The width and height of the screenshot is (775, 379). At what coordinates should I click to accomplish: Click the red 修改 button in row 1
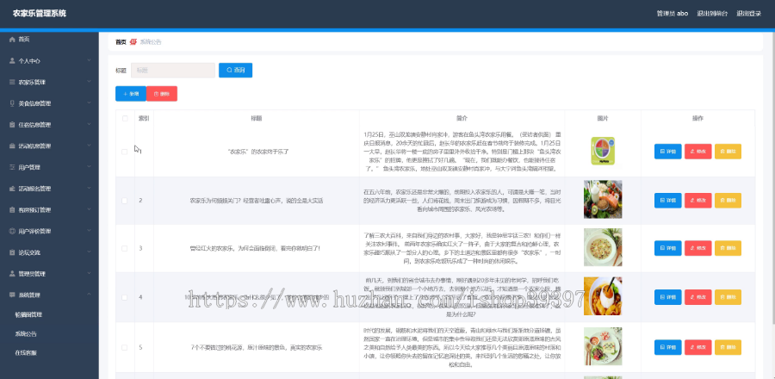[x=697, y=152]
